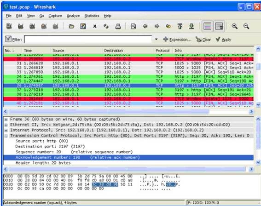Close the capture file X icon
Image resolution: width=261 pixels, height=206 pixels.
click(x=95, y=26)
